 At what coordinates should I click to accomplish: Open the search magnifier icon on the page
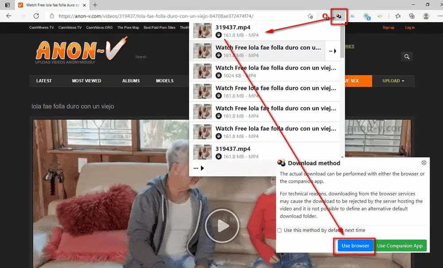click(x=407, y=57)
